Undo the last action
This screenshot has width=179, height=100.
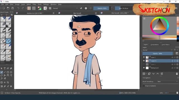point(18,8)
